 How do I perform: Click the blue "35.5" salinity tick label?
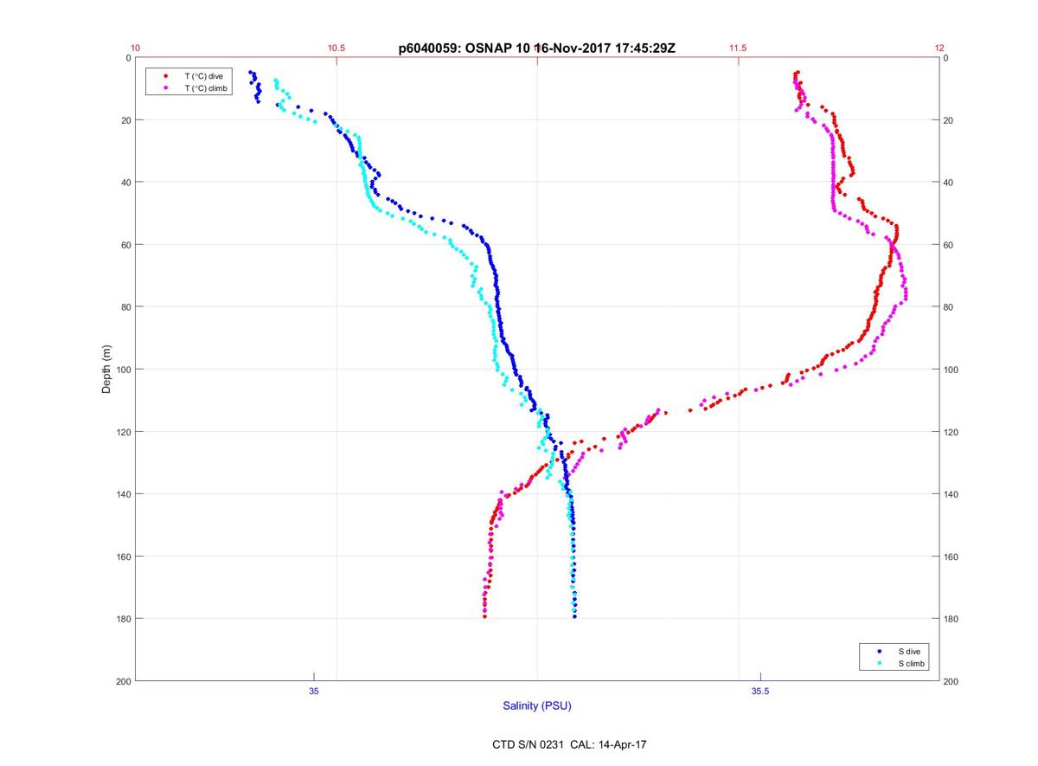(759, 691)
